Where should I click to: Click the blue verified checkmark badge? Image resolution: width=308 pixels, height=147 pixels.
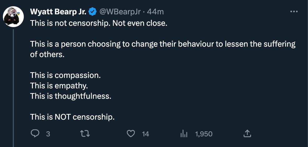[x=92, y=12]
